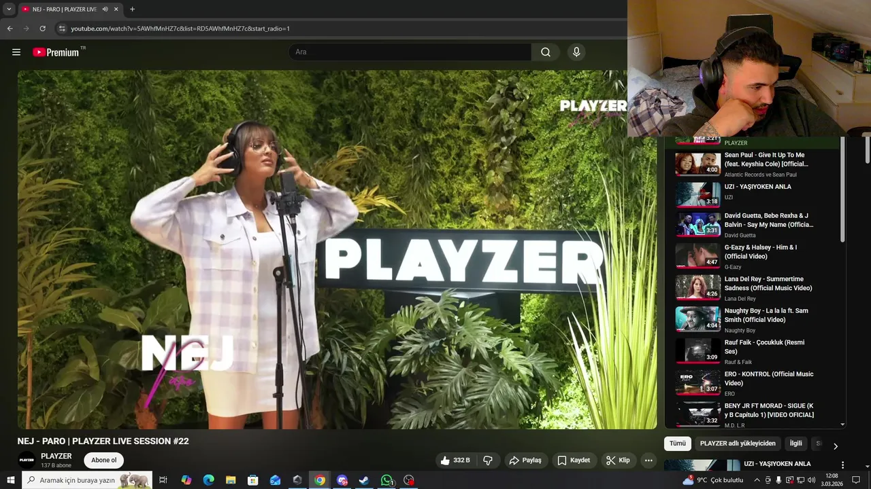Image resolution: width=871 pixels, height=489 pixels.
Task: Click tray microphone icon
Action: [778, 480]
